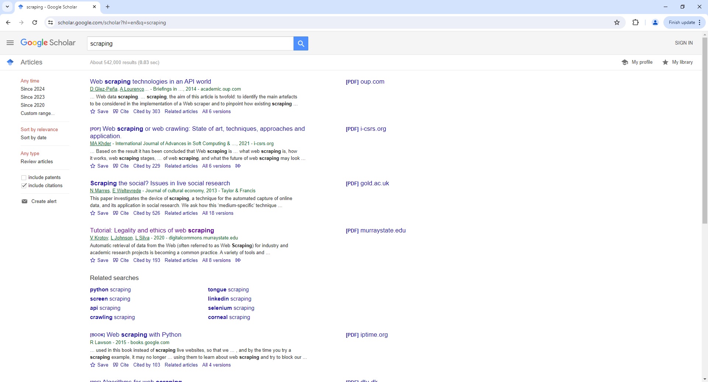This screenshot has height=382, width=708.
Task: Open the hamburger navigation menu
Action: pyautogui.click(x=10, y=43)
